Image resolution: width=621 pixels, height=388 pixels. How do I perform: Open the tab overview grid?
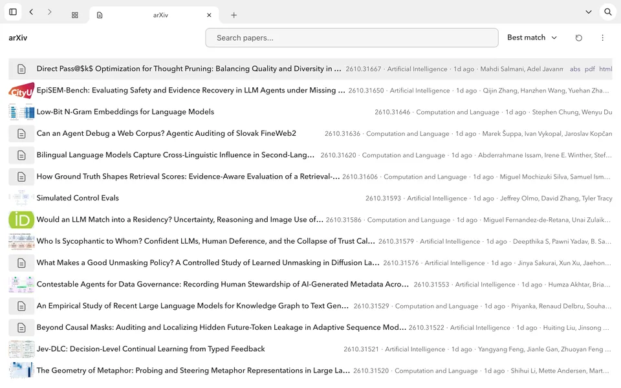click(x=75, y=15)
